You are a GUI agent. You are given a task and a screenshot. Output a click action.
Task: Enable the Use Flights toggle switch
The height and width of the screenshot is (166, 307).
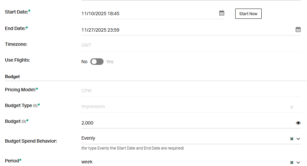(97, 62)
